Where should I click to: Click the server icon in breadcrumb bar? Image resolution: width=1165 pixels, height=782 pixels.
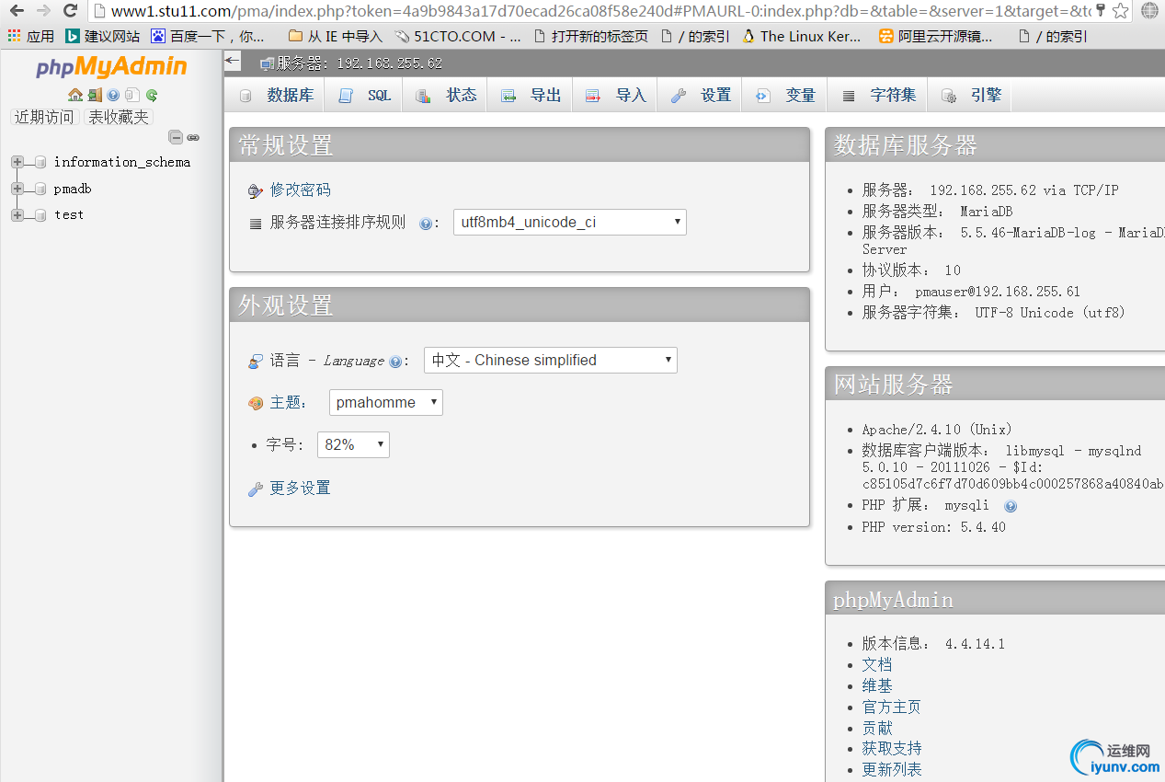pos(267,63)
